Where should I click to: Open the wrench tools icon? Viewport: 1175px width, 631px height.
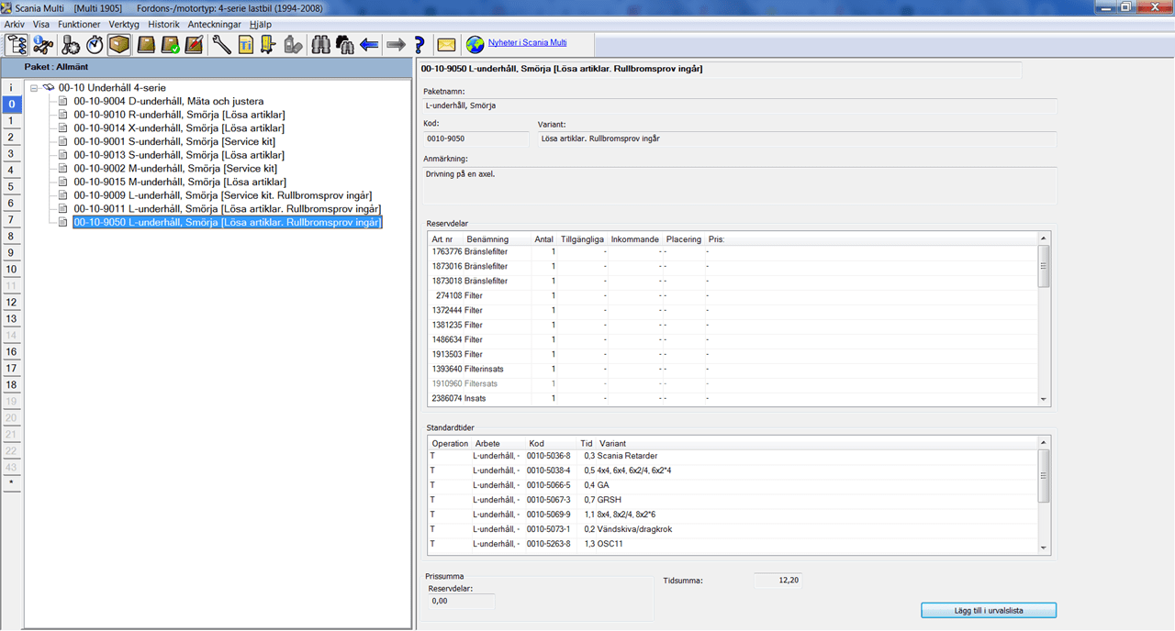coord(221,44)
